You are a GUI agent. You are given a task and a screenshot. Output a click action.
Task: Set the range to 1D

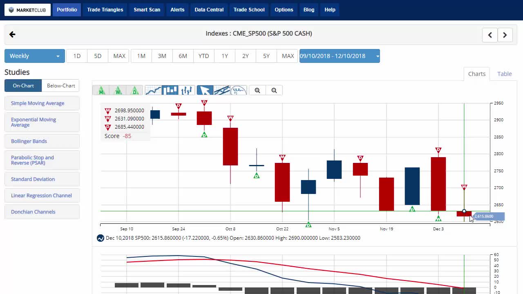(77, 56)
